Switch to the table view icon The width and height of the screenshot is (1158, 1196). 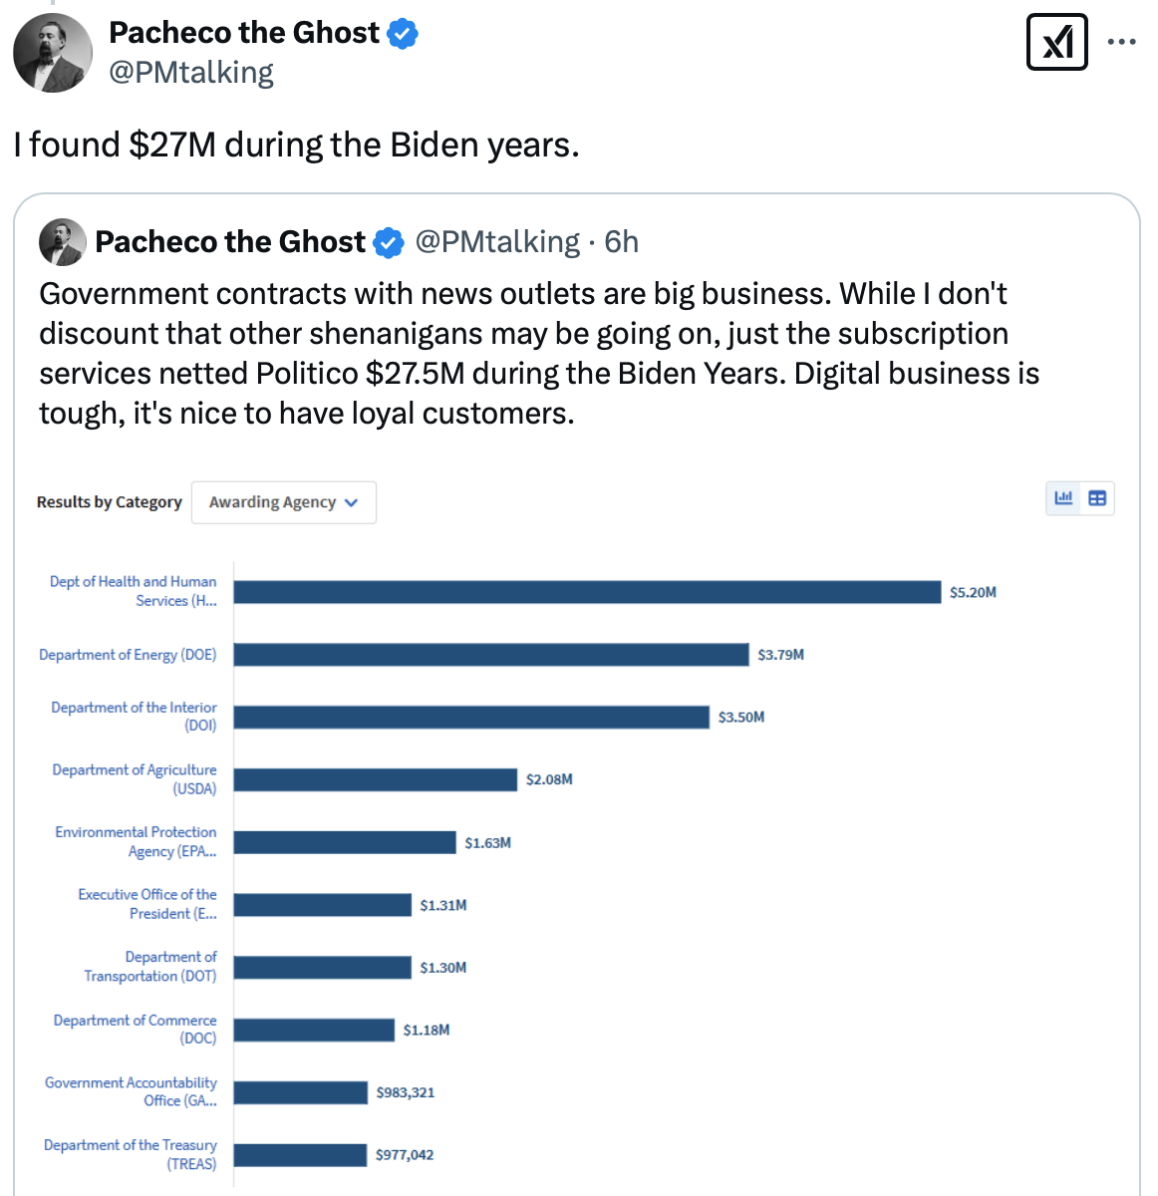pos(1097,498)
